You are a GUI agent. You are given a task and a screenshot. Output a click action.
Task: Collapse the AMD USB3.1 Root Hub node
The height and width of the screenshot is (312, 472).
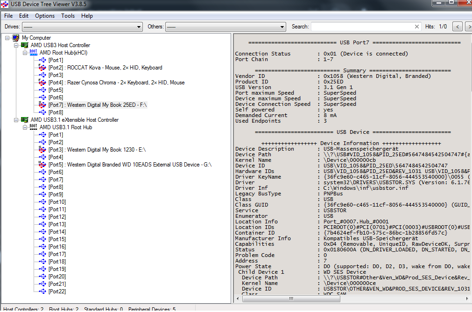click(25, 127)
